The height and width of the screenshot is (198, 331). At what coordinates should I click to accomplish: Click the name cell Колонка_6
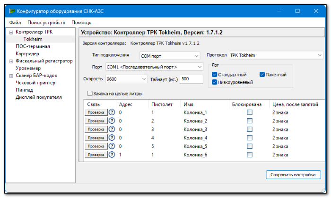pyautogui.click(x=195, y=155)
